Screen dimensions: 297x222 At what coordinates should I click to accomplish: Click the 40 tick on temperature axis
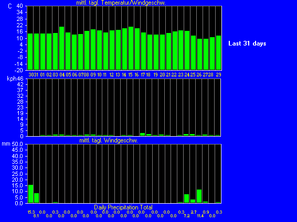click(x=20, y=6)
